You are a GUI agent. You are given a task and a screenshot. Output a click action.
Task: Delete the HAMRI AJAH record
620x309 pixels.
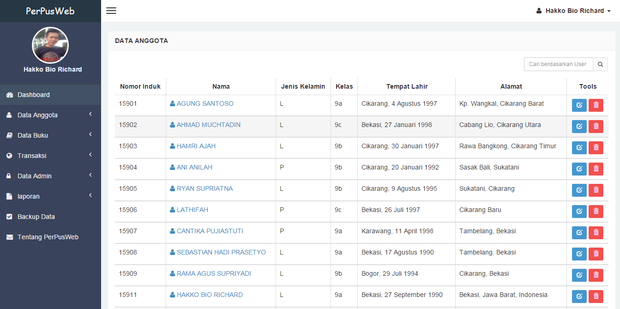(596, 148)
